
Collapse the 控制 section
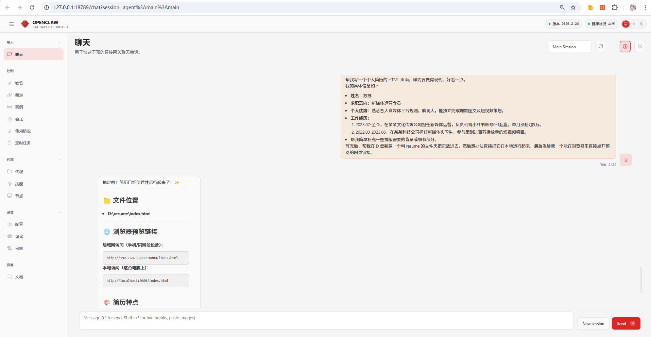(x=59, y=71)
